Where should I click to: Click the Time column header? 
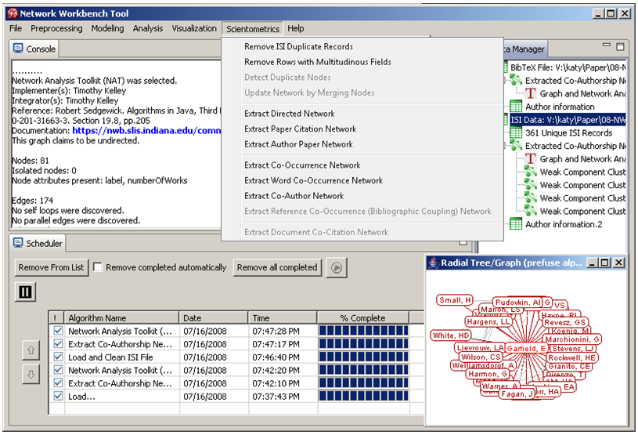coord(283,317)
